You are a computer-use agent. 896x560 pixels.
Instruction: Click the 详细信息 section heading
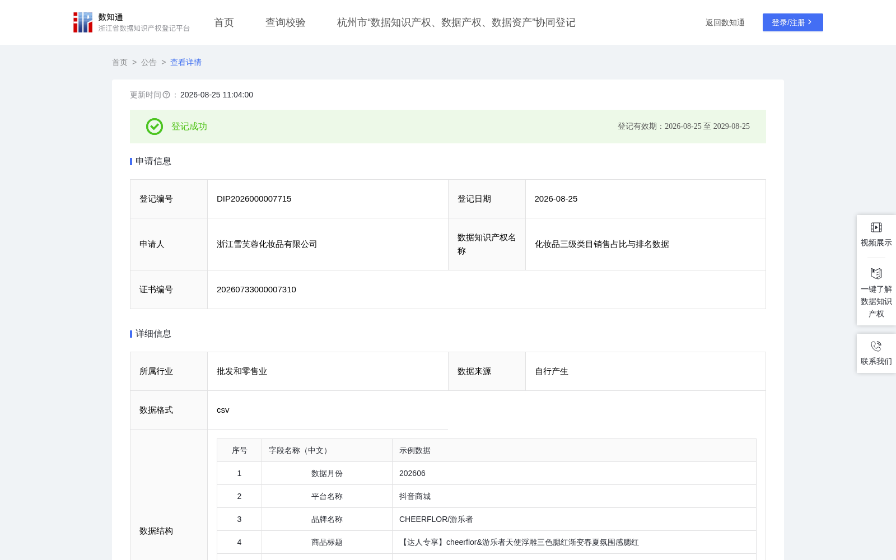153,334
